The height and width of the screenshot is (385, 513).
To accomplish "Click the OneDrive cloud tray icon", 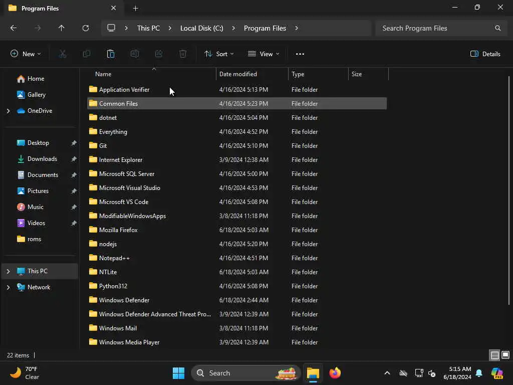I will click(403, 373).
